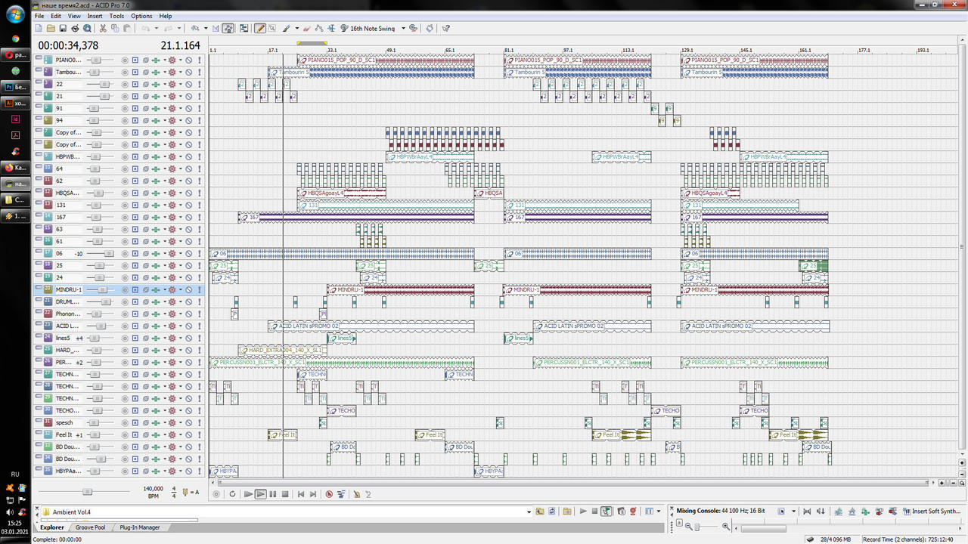Click the Cut scissors icon
This screenshot has height=544, width=968.
[x=103, y=28]
